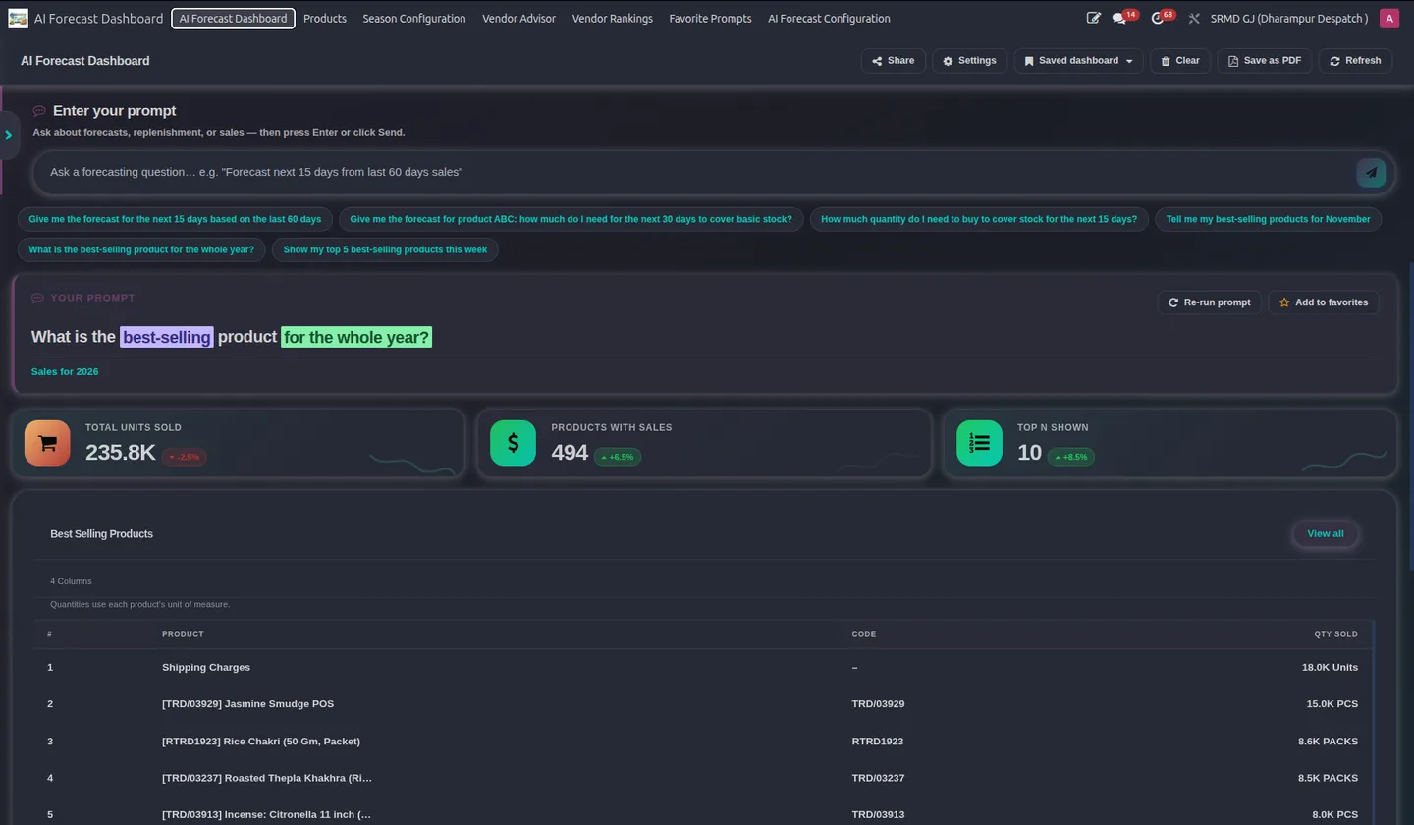Screen dimensions: 1414x825
Task: Open the Products menu
Action: [x=325, y=19]
